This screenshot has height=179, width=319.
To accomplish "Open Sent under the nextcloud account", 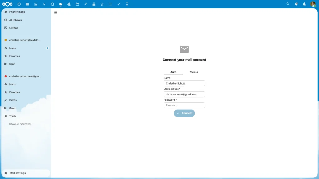I will 26,64.
